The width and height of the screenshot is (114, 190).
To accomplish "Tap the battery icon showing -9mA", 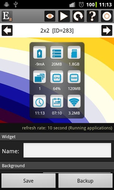I will [40, 52].
